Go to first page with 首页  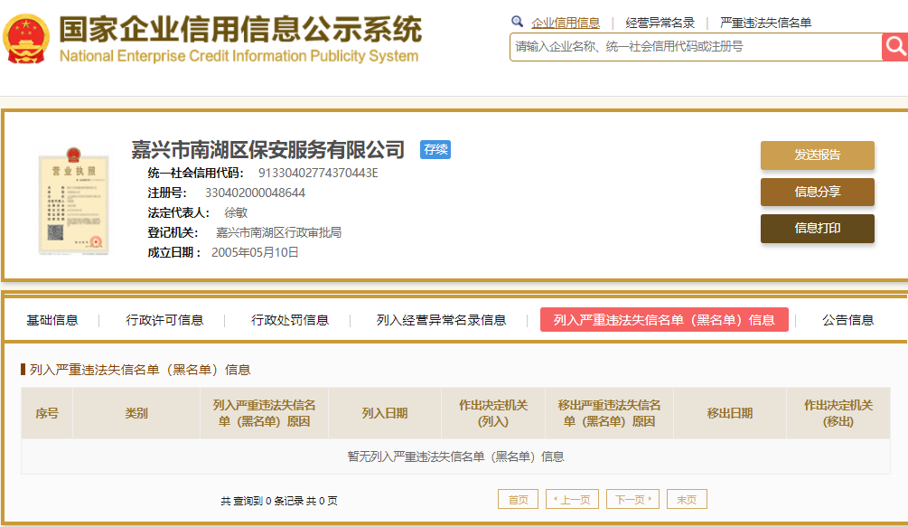tap(519, 499)
